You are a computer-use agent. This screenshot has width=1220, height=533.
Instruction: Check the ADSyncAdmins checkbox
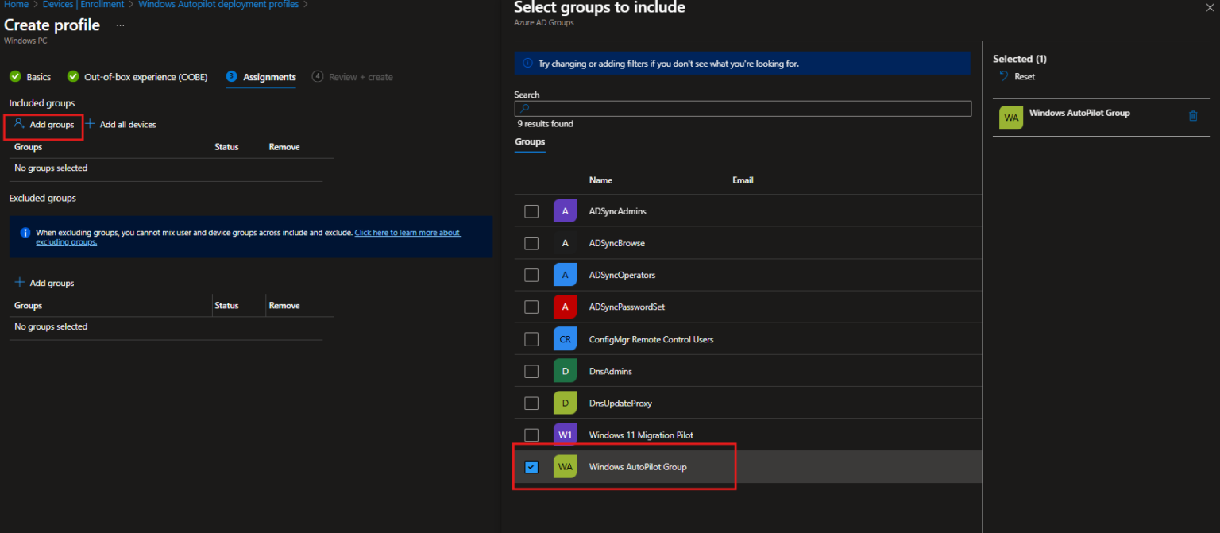pyautogui.click(x=531, y=210)
